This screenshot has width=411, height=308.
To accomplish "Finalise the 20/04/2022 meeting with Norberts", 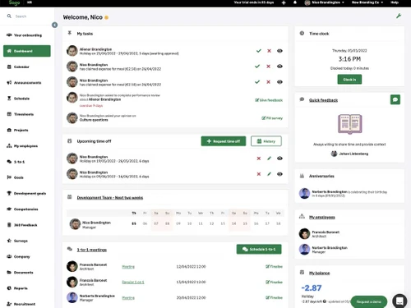I will tap(274, 297).
